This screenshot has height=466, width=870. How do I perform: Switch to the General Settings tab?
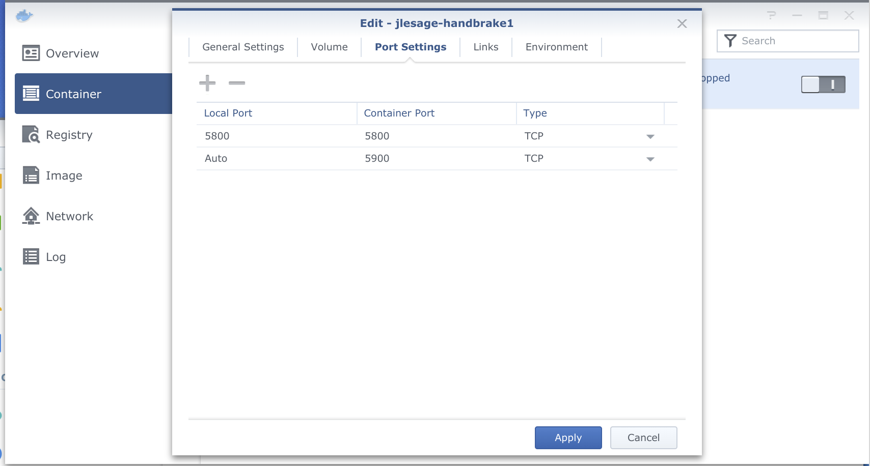[x=242, y=47]
